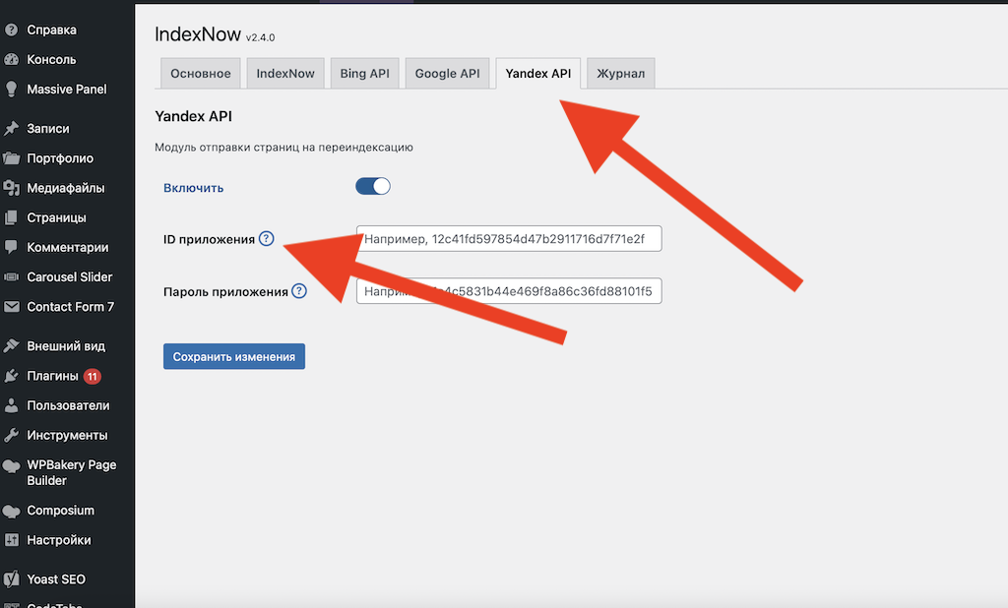Click the Massive Panel lightbulb icon
Screen dimensions: 1008x608
pos(11,89)
